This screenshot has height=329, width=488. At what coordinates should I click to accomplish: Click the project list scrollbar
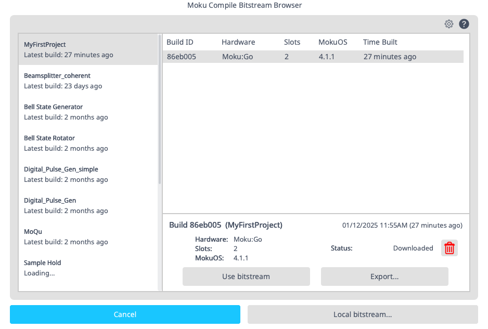[160, 109]
